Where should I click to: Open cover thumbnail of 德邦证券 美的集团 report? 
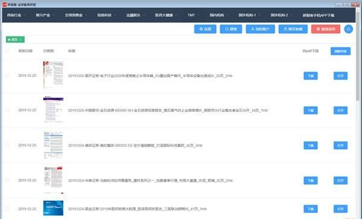pos(53,145)
